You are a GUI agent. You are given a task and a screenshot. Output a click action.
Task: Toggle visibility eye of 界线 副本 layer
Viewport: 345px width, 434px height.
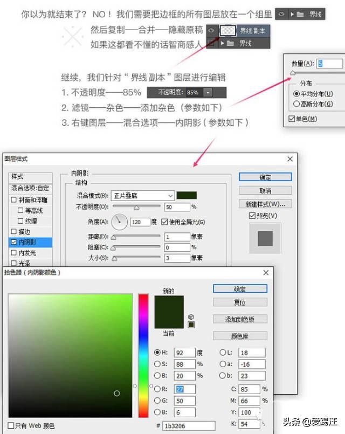click(x=211, y=30)
